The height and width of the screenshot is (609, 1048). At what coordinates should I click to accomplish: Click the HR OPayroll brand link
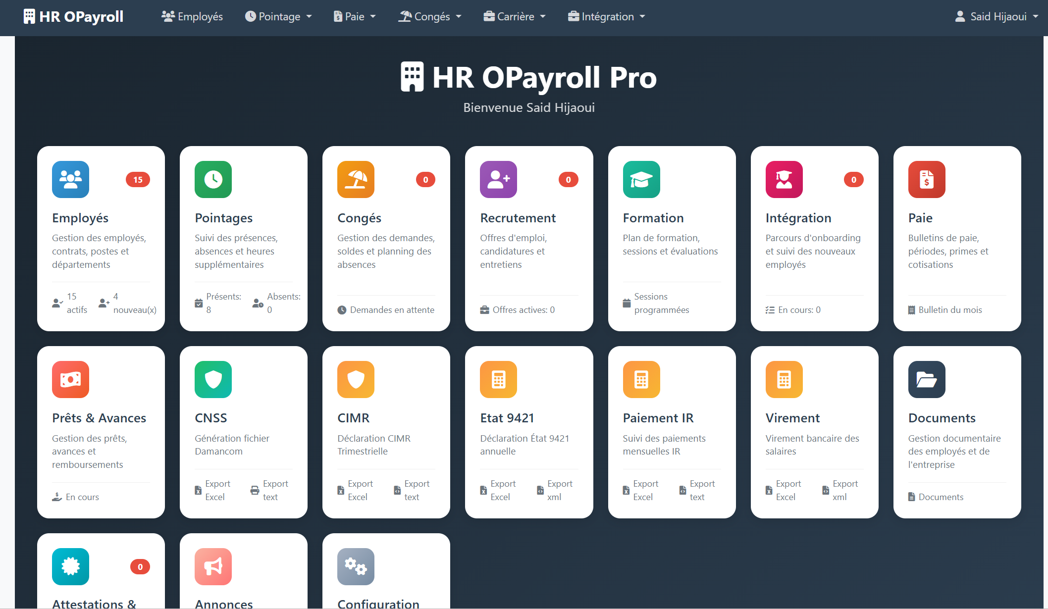73,16
